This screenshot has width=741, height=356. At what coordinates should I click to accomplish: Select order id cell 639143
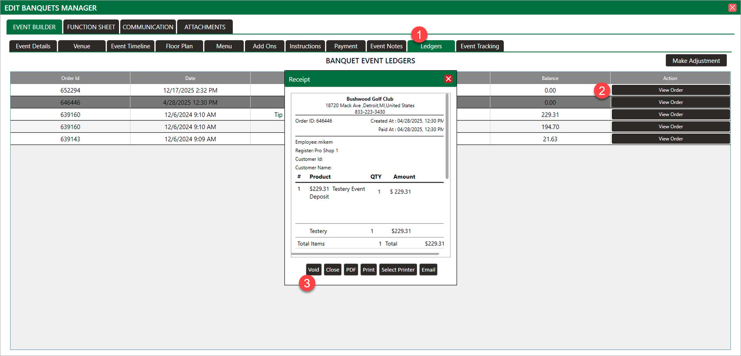click(x=70, y=139)
